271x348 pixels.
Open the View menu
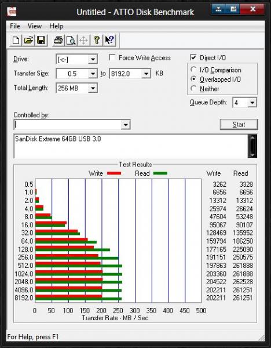point(35,26)
